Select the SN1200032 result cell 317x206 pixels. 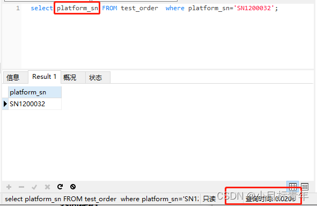point(35,104)
